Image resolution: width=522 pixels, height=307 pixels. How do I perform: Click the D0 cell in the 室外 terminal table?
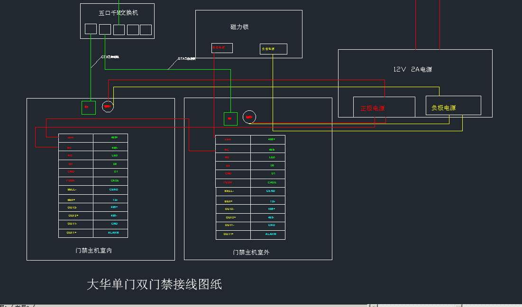point(268,166)
